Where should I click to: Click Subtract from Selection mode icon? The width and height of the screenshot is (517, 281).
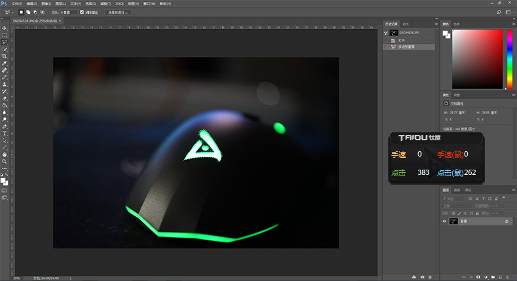35,12
